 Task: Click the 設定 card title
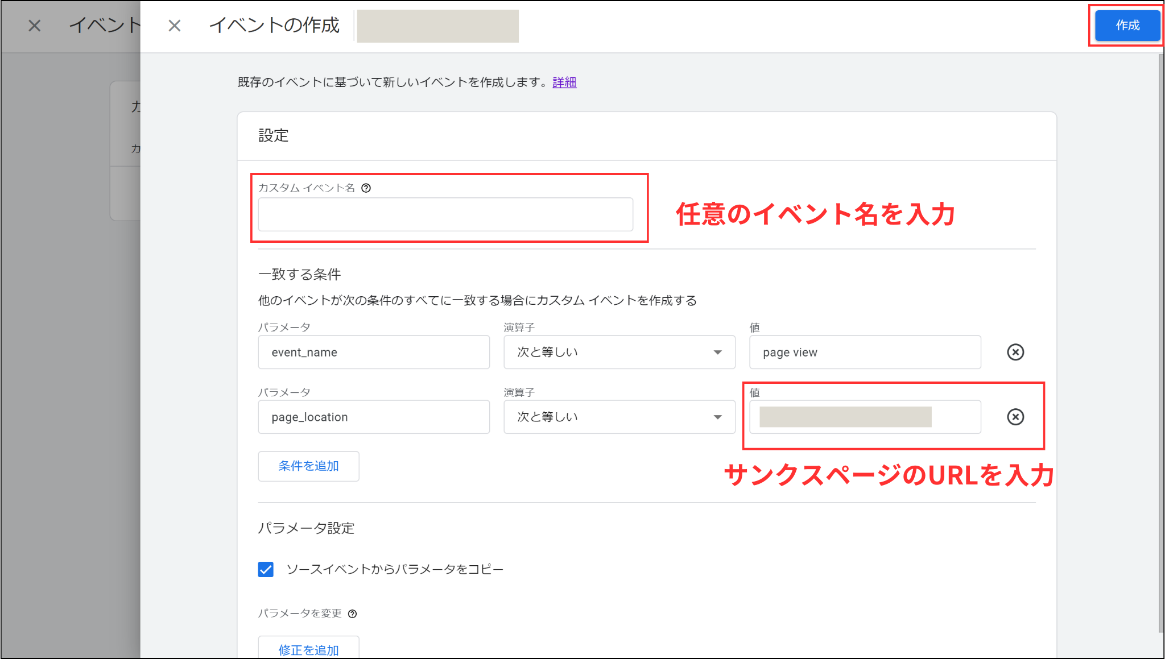coord(274,136)
